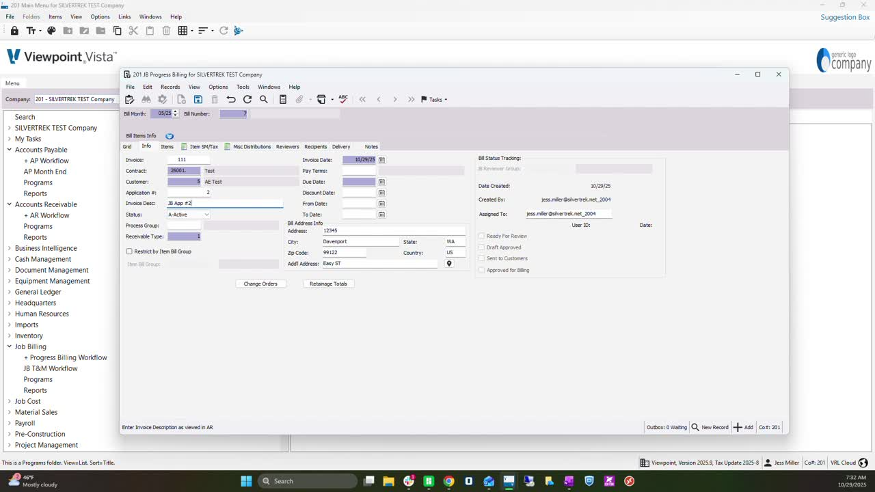Open the Tasks flag dropdown
Image resolution: width=875 pixels, height=492 pixels.
point(434,100)
